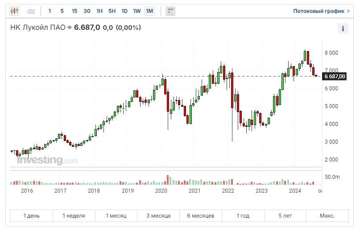Set the 1D interval
Screen dimensions: 360x230
tap(124, 11)
